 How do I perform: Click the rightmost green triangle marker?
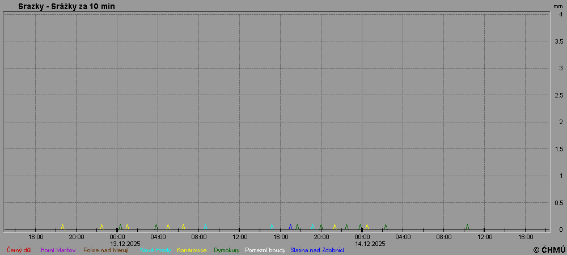click(467, 227)
